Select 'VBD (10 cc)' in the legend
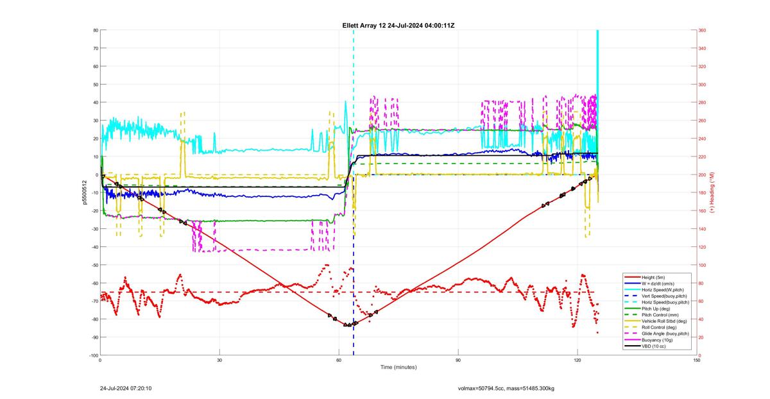The width and height of the screenshot is (770, 399). point(654,345)
